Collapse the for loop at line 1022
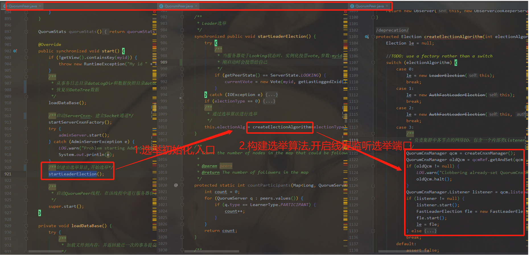Viewport: 529px width, 255px height. (x=182, y=198)
